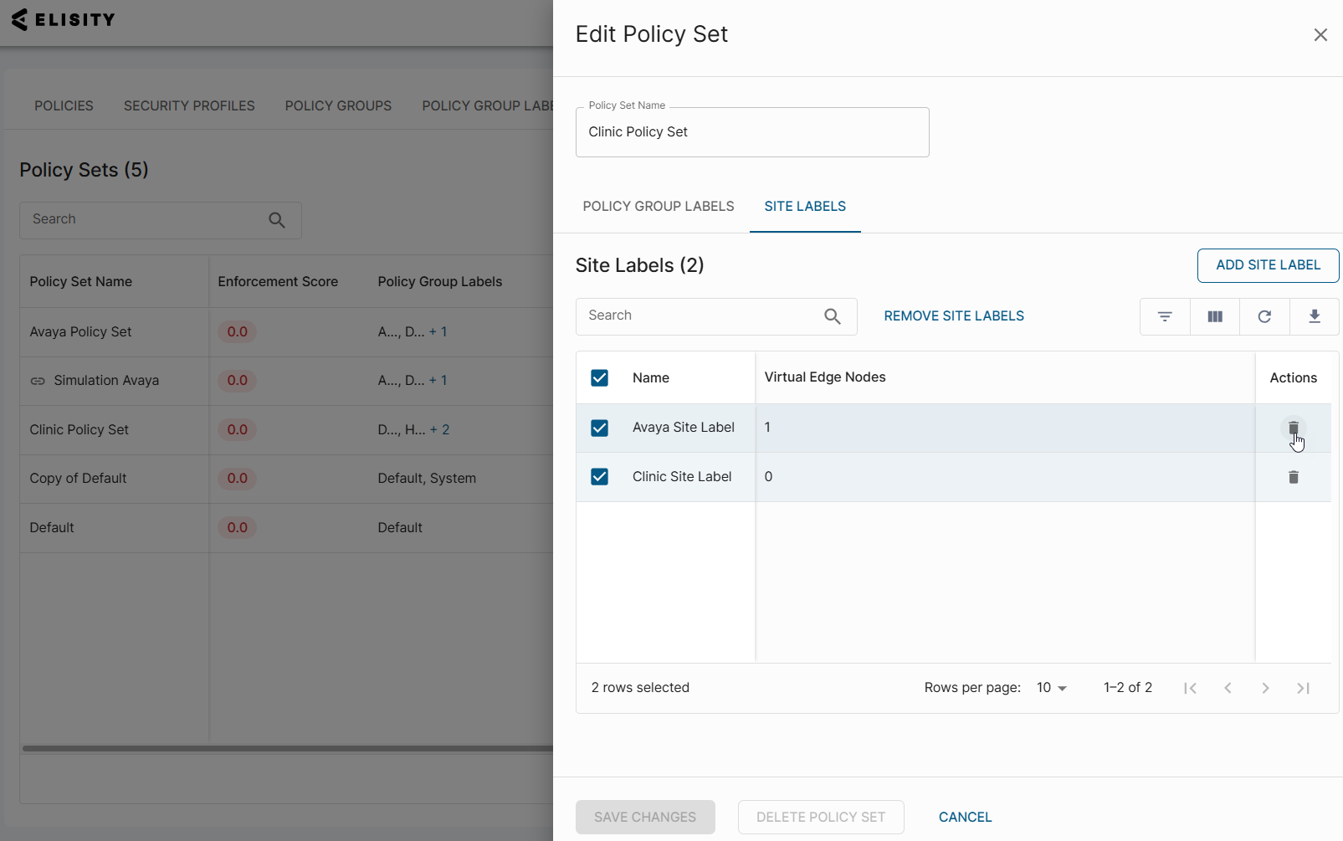The width and height of the screenshot is (1343, 841).
Task: Delete the Avaya Site Label row
Action: click(x=1293, y=428)
